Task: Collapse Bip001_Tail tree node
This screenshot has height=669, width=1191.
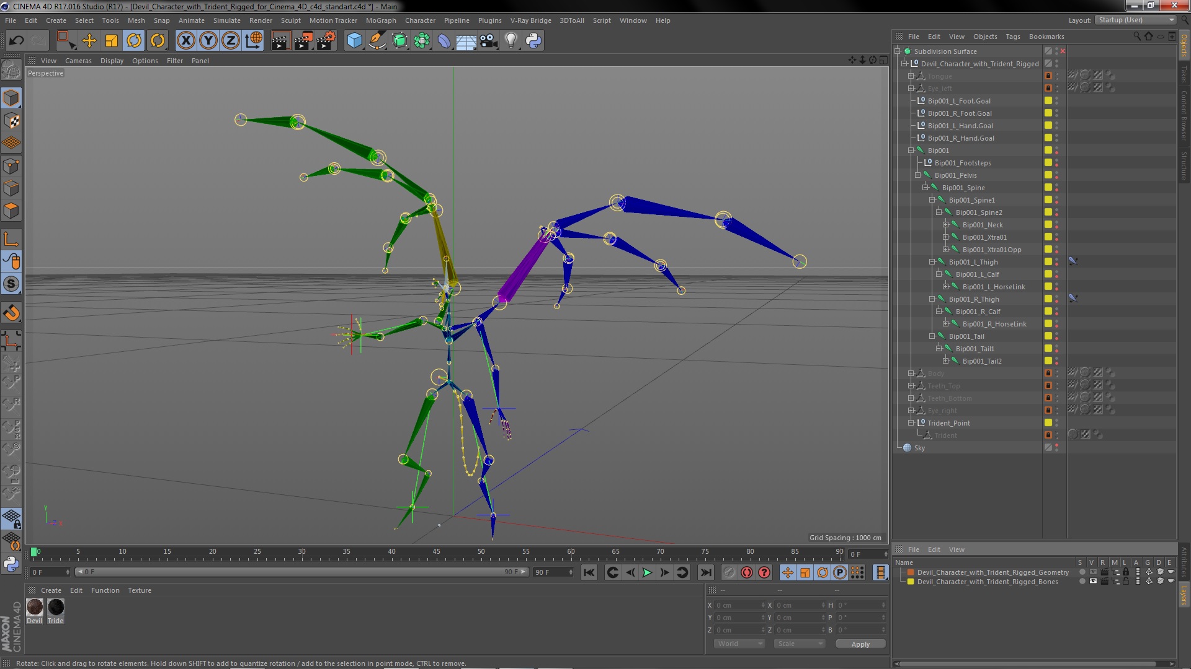Action: click(932, 336)
